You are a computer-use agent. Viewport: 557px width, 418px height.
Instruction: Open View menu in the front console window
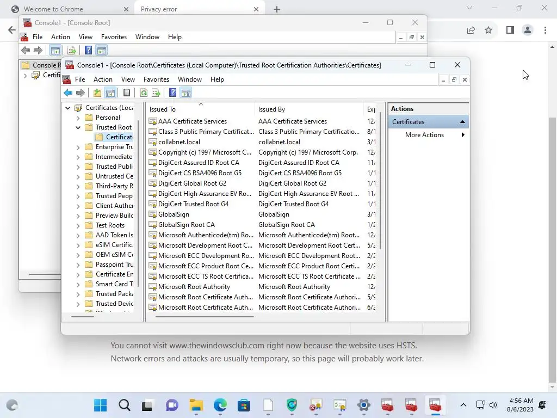point(128,79)
